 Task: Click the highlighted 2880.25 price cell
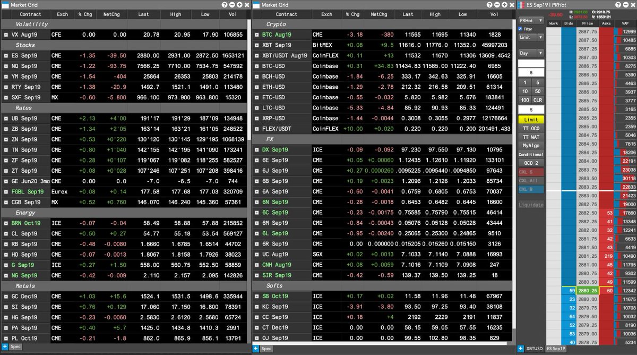[588, 291]
